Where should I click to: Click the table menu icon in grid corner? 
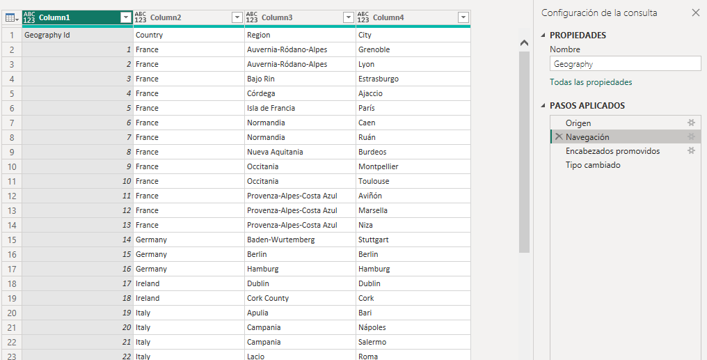pos(11,17)
